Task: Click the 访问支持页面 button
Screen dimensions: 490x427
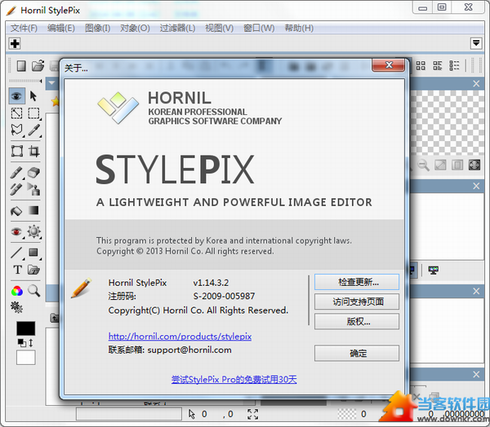Action: pyautogui.click(x=357, y=302)
